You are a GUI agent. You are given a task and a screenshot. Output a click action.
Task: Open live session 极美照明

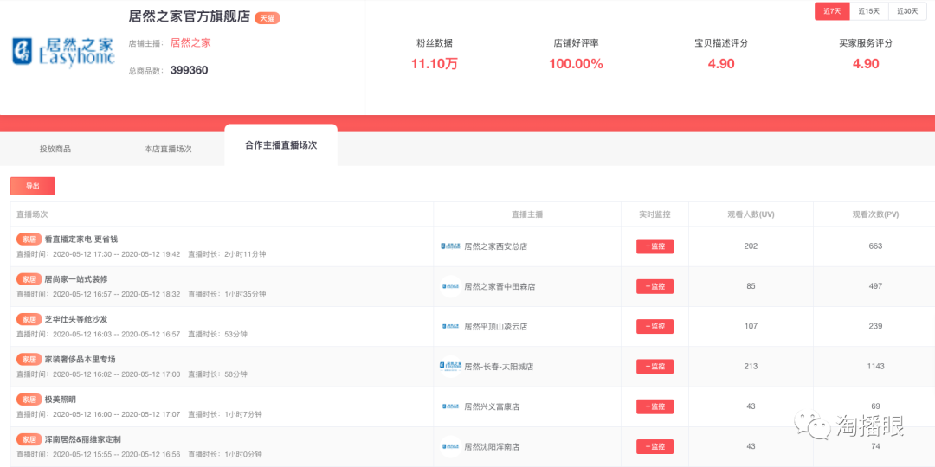pyautogui.click(x=61, y=399)
